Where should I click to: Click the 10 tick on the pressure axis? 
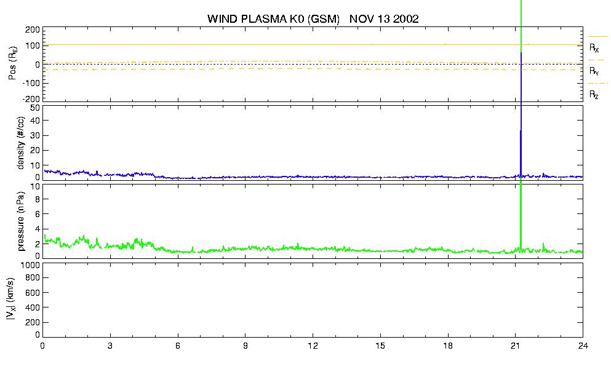point(35,186)
